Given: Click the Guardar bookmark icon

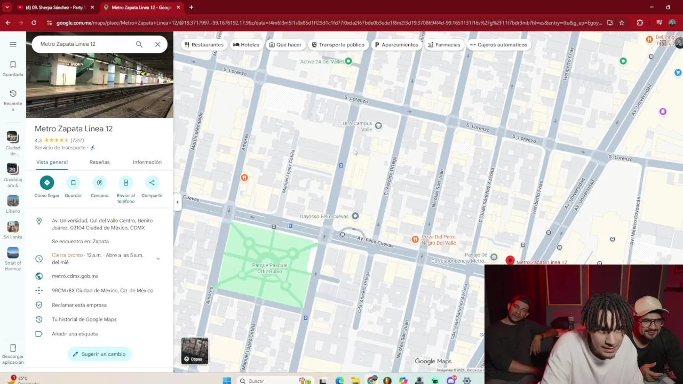Looking at the screenshot, I should coord(73,182).
